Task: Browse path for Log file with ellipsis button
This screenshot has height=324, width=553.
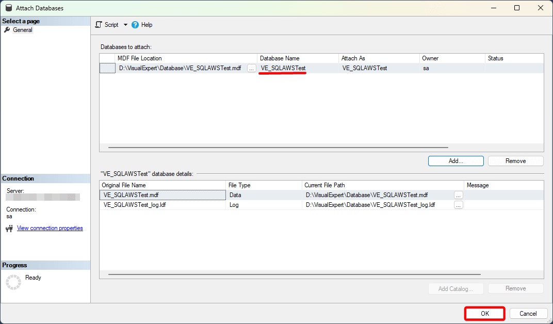Action: pos(459,205)
